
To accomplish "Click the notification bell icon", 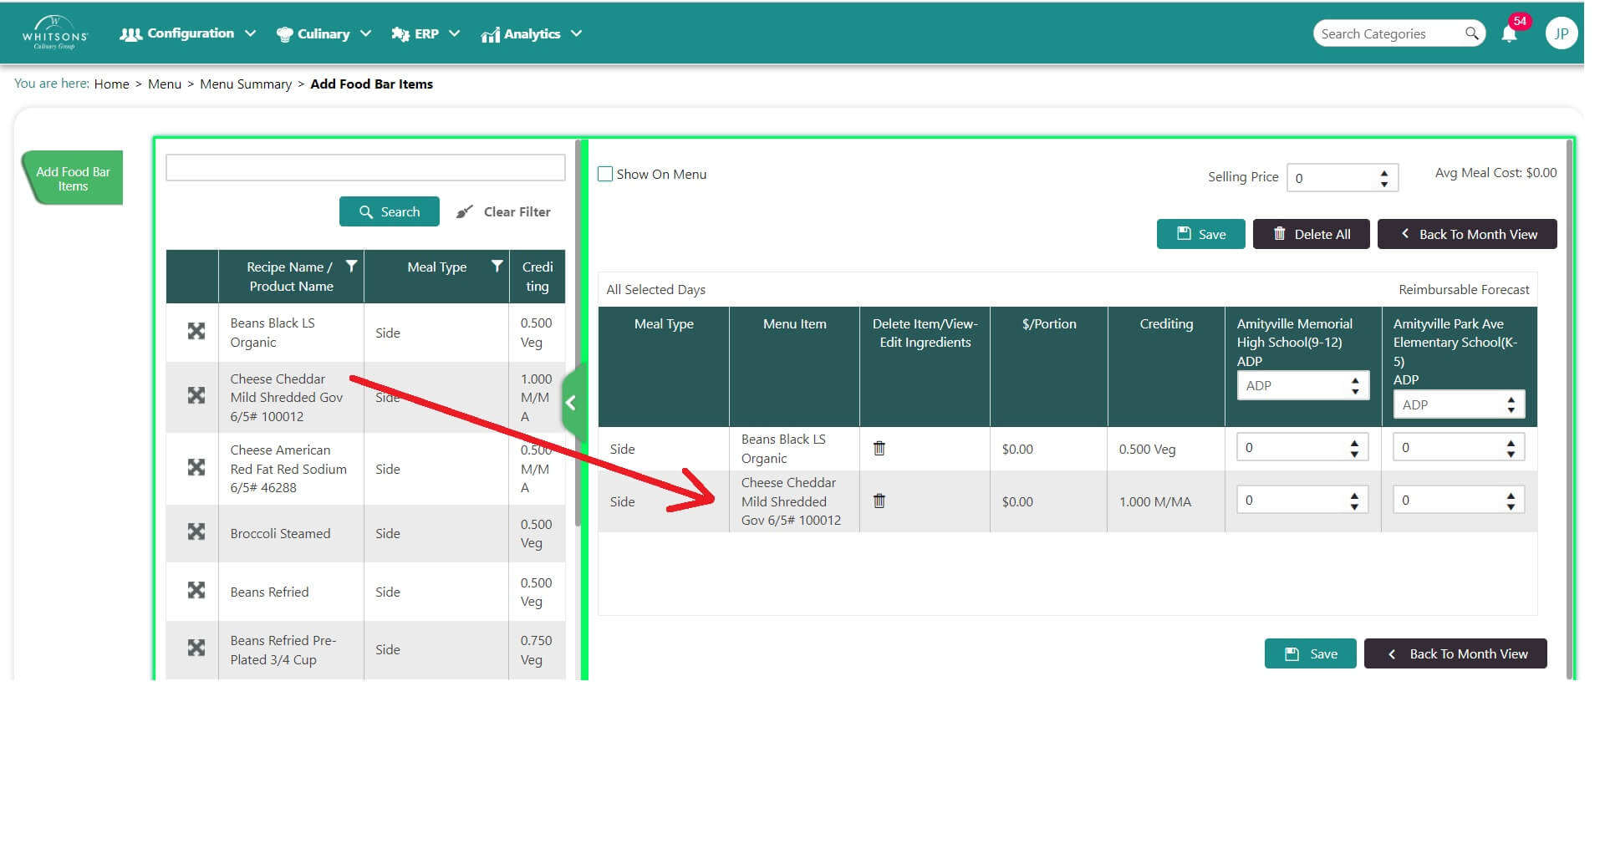I will point(1509,34).
